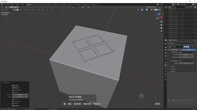Enable the Select Outer checkbox
The height and width of the screenshot is (110, 197).
click(13, 101)
